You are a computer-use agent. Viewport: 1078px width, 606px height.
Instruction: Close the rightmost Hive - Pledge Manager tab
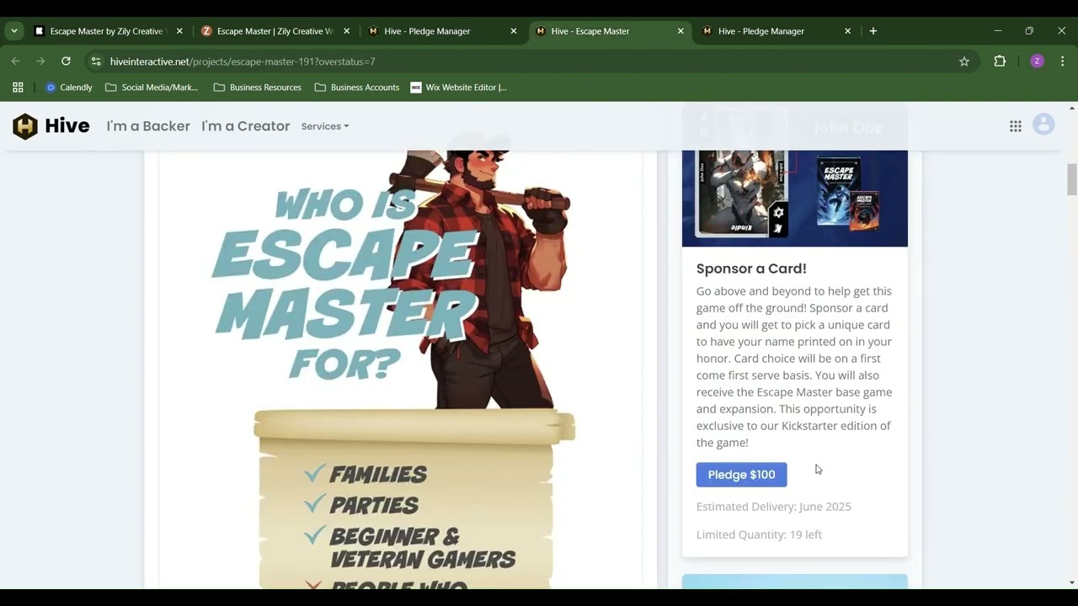[847, 31]
